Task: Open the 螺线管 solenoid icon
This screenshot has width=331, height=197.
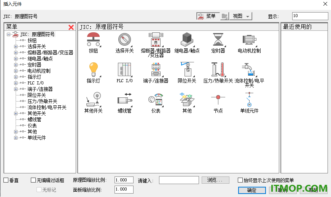Action: click(124, 100)
